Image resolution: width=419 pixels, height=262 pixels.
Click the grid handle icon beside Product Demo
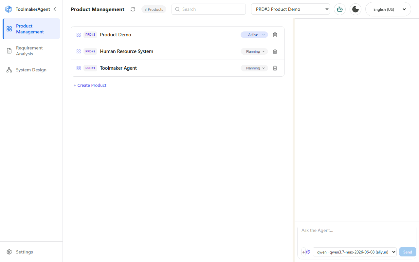point(79,35)
